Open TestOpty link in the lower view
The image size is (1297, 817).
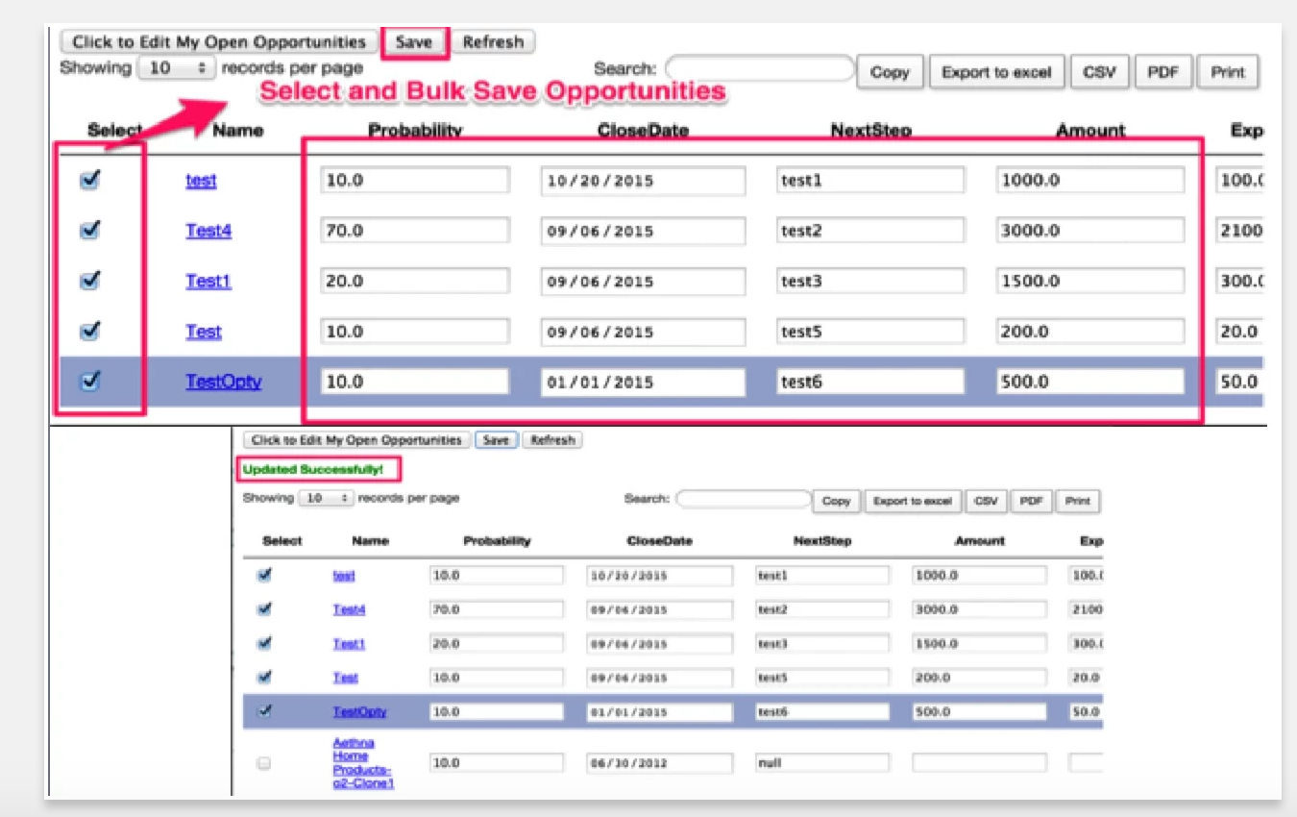(359, 712)
